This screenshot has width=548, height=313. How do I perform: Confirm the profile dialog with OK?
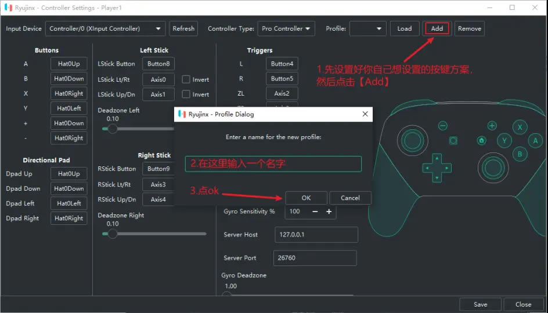(306, 198)
